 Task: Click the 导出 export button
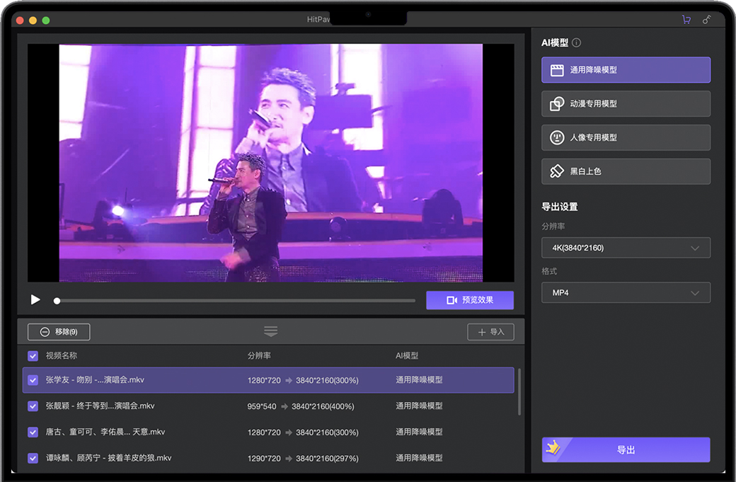626,450
